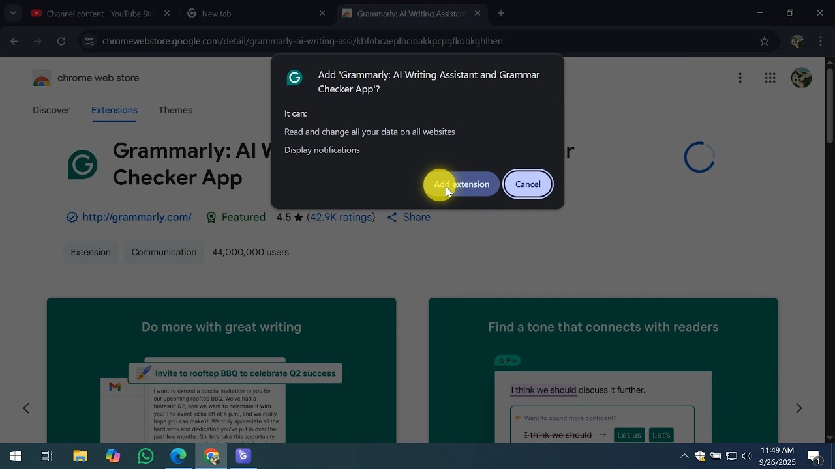Screen dimensions: 835x469
Task: Open a new browser tab with plus icon
Action: (501, 13)
